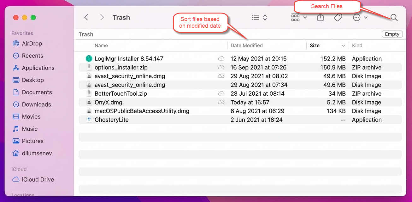
Task: Open Pictures in the sidebar
Action: pos(28,141)
